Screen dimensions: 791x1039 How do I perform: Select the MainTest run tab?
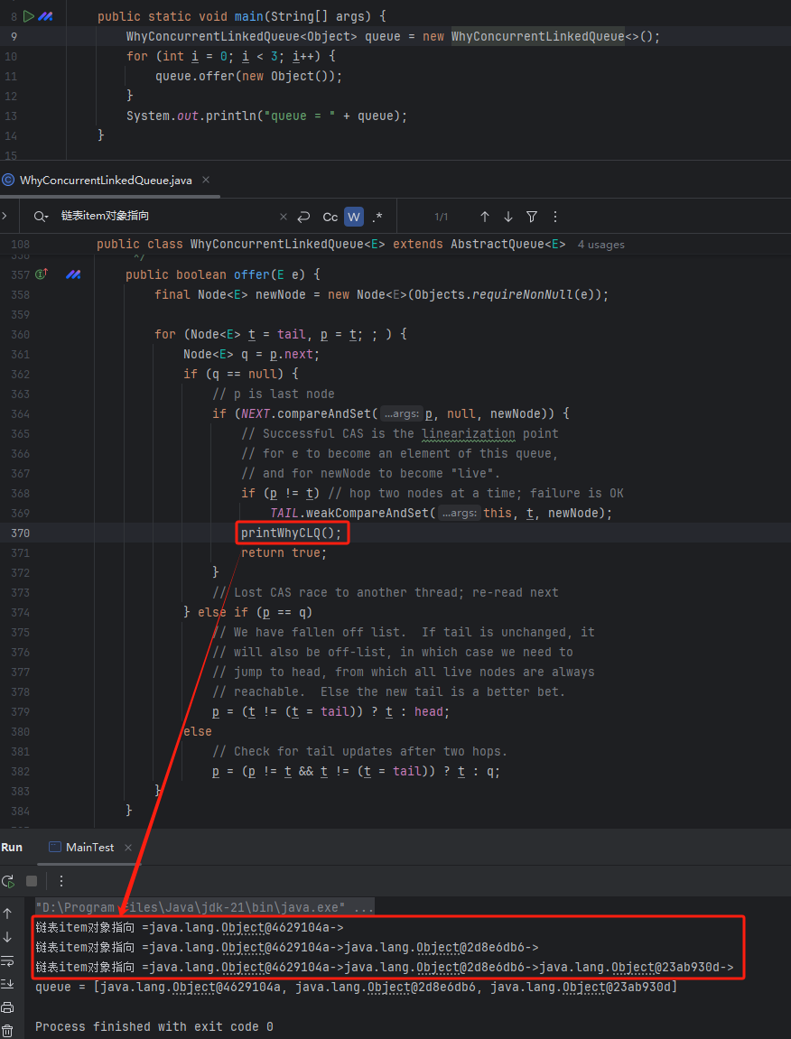tap(89, 848)
